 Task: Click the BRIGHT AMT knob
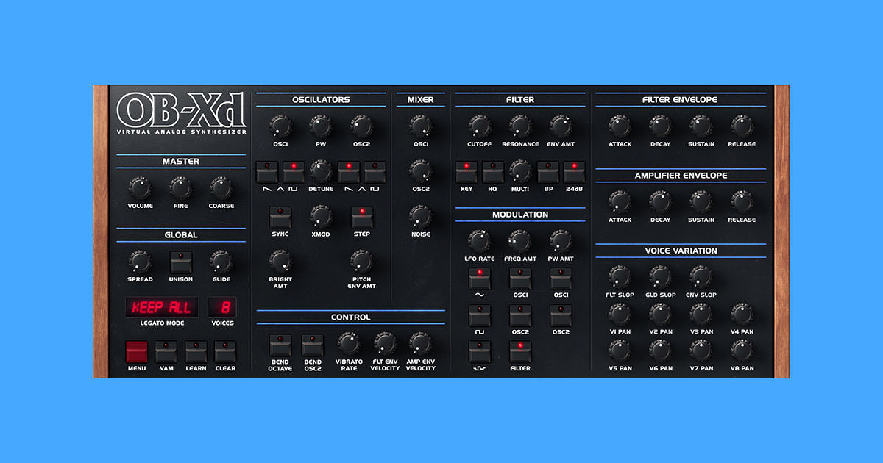280,261
